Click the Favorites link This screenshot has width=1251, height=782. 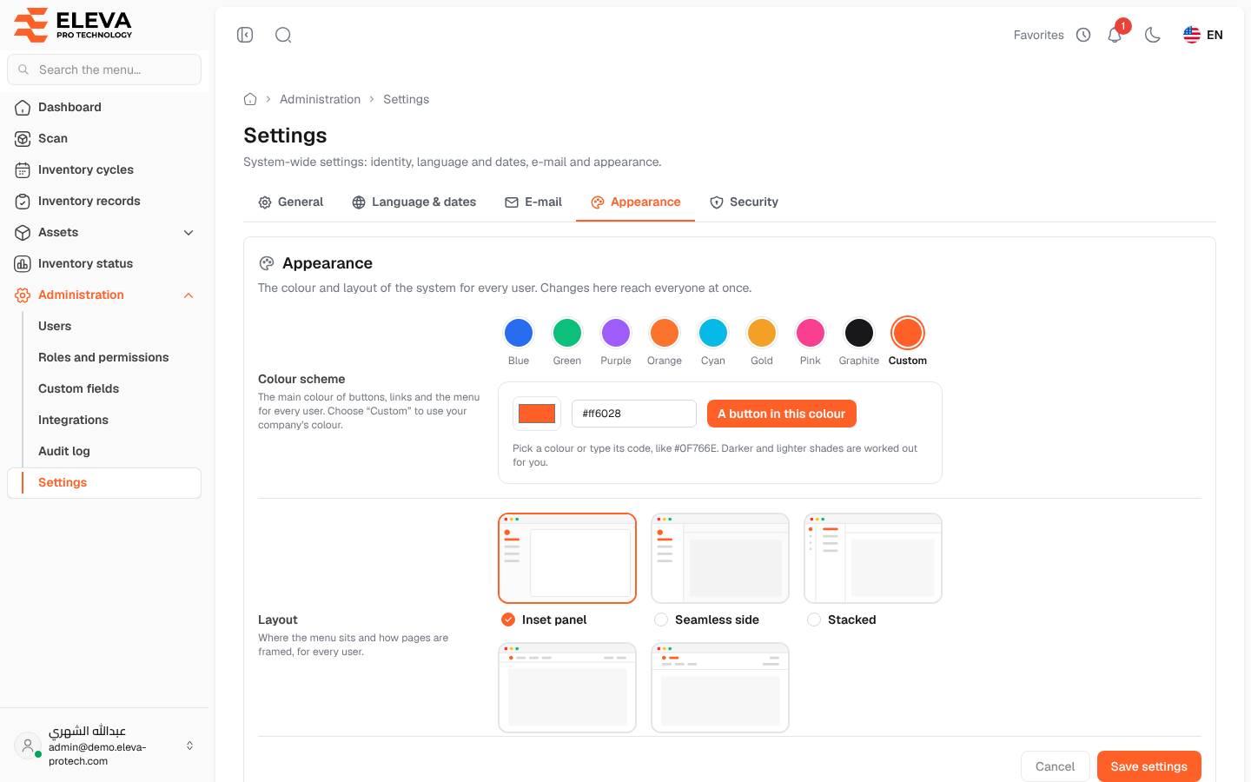(x=1039, y=35)
